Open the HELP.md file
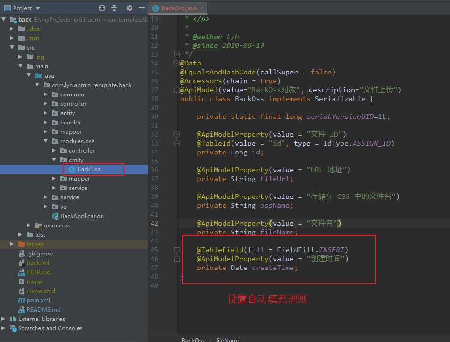 pyautogui.click(x=38, y=272)
